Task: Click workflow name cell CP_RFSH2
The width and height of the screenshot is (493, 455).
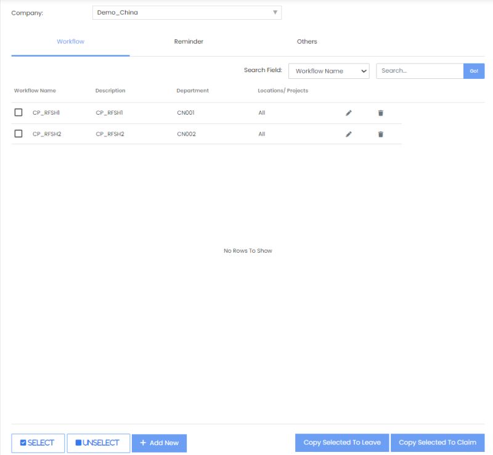Action: pyautogui.click(x=47, y=134)
